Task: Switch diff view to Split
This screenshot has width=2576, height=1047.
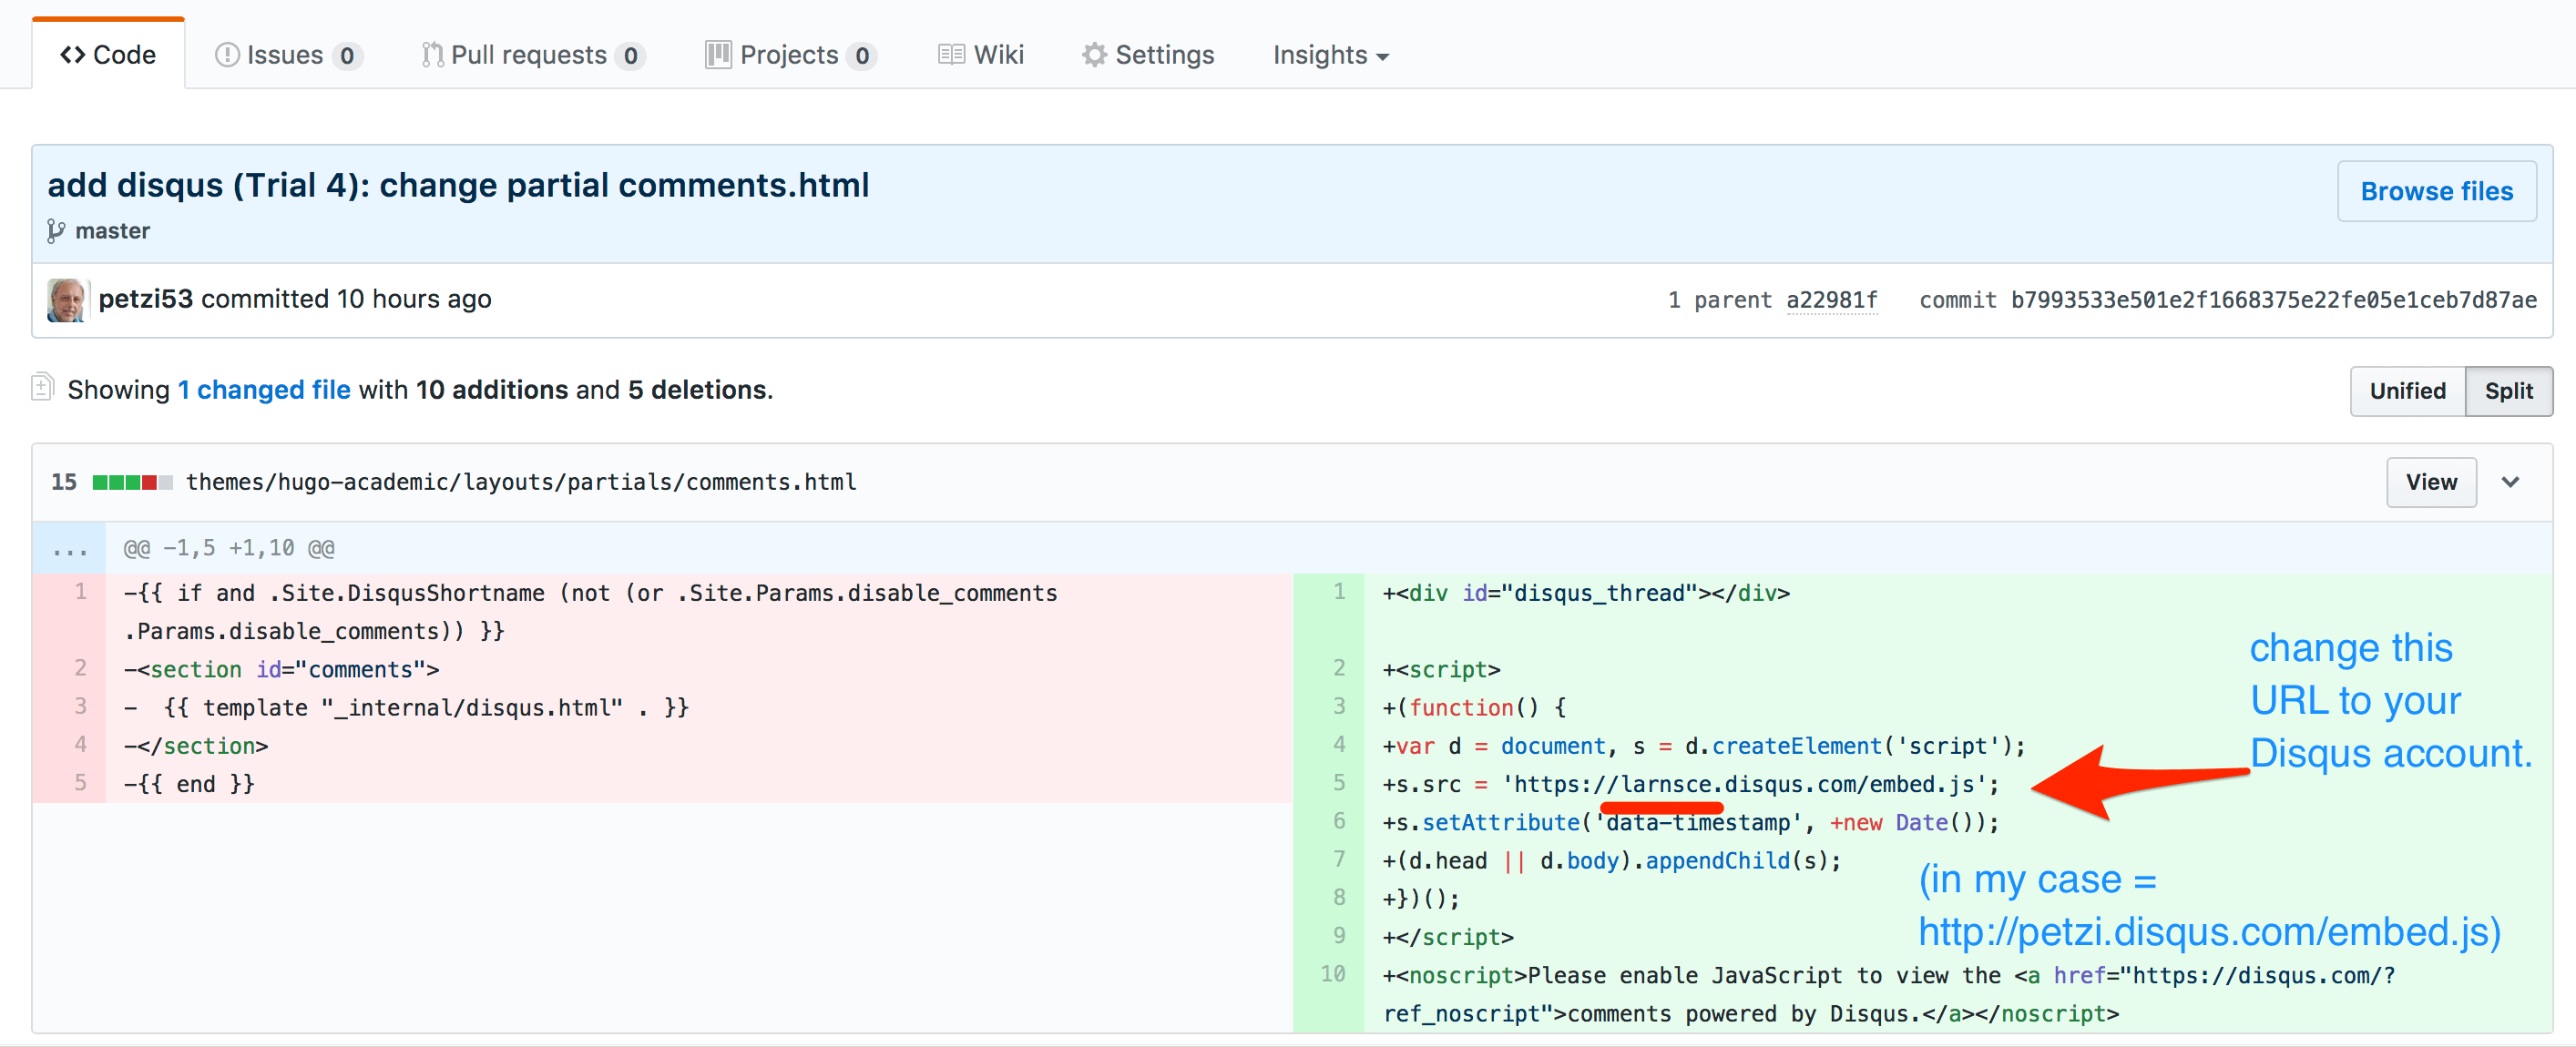Action: pos(2507,391)
